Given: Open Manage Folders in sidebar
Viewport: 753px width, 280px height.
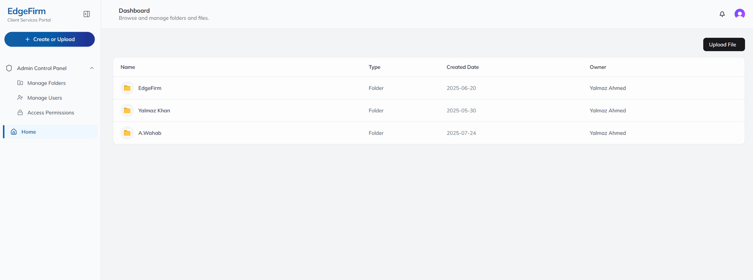Looking at the screenshot, I should coord(47,83).
